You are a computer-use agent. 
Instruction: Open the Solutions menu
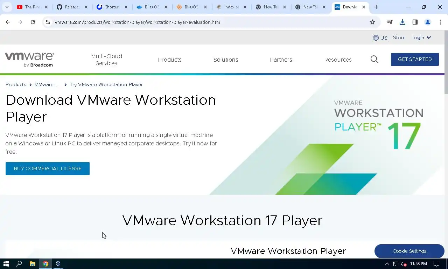pyautogui.click(x=226, y=60)
